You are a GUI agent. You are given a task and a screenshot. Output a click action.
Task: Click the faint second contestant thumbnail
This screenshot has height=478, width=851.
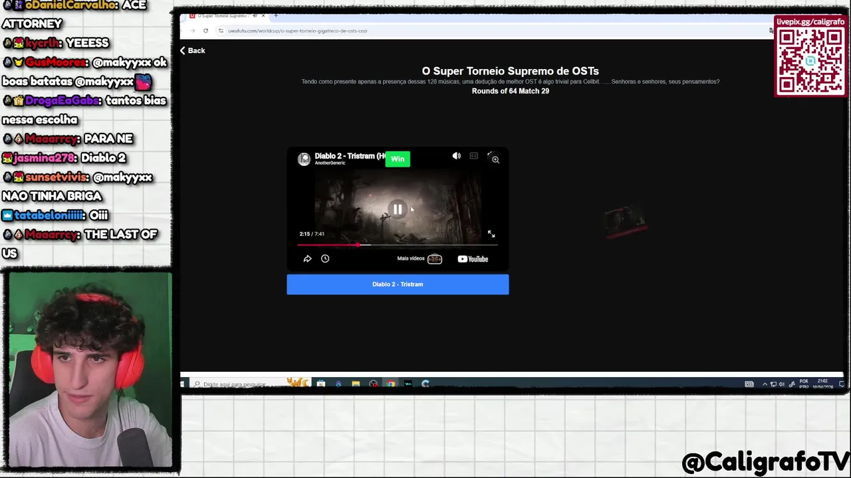[x=625, y=221]
